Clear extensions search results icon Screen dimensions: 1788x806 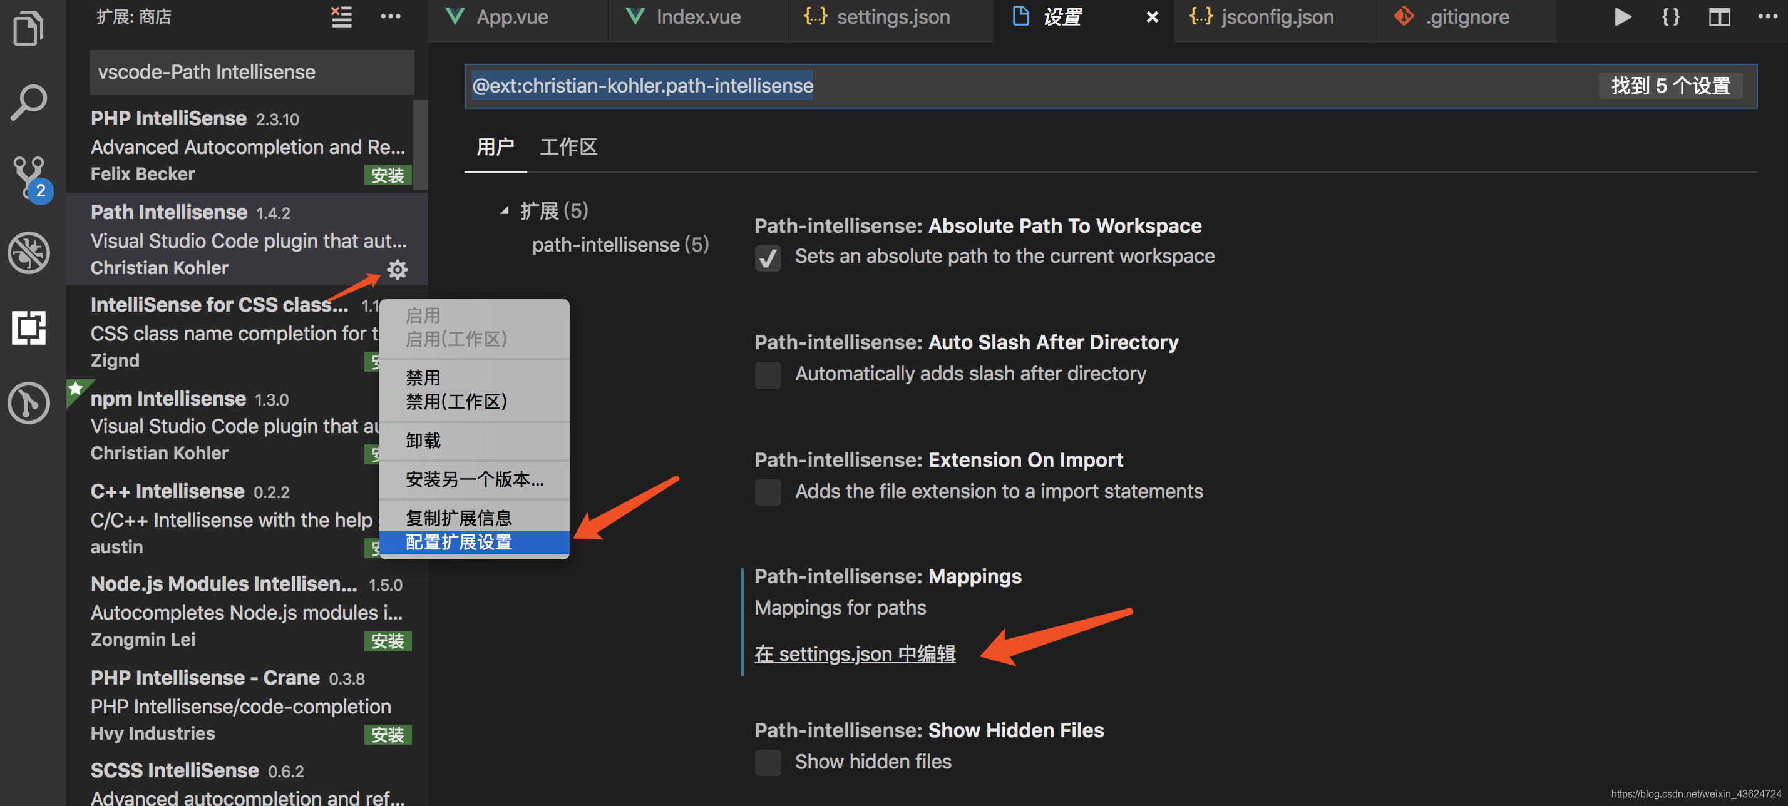(341, 17)
